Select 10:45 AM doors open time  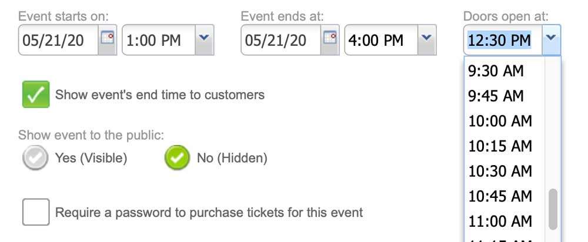click(x=505, y=196)
